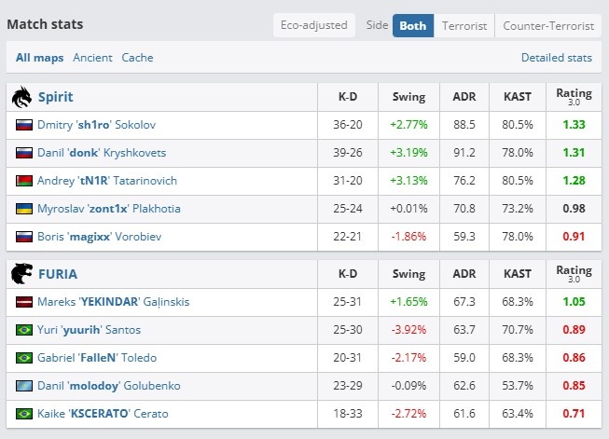The height and width of the screenshot is (439, 609).
Task: Open Kaike 'KSCERATO' Cerato's profile
Action: tap(103, 414)
